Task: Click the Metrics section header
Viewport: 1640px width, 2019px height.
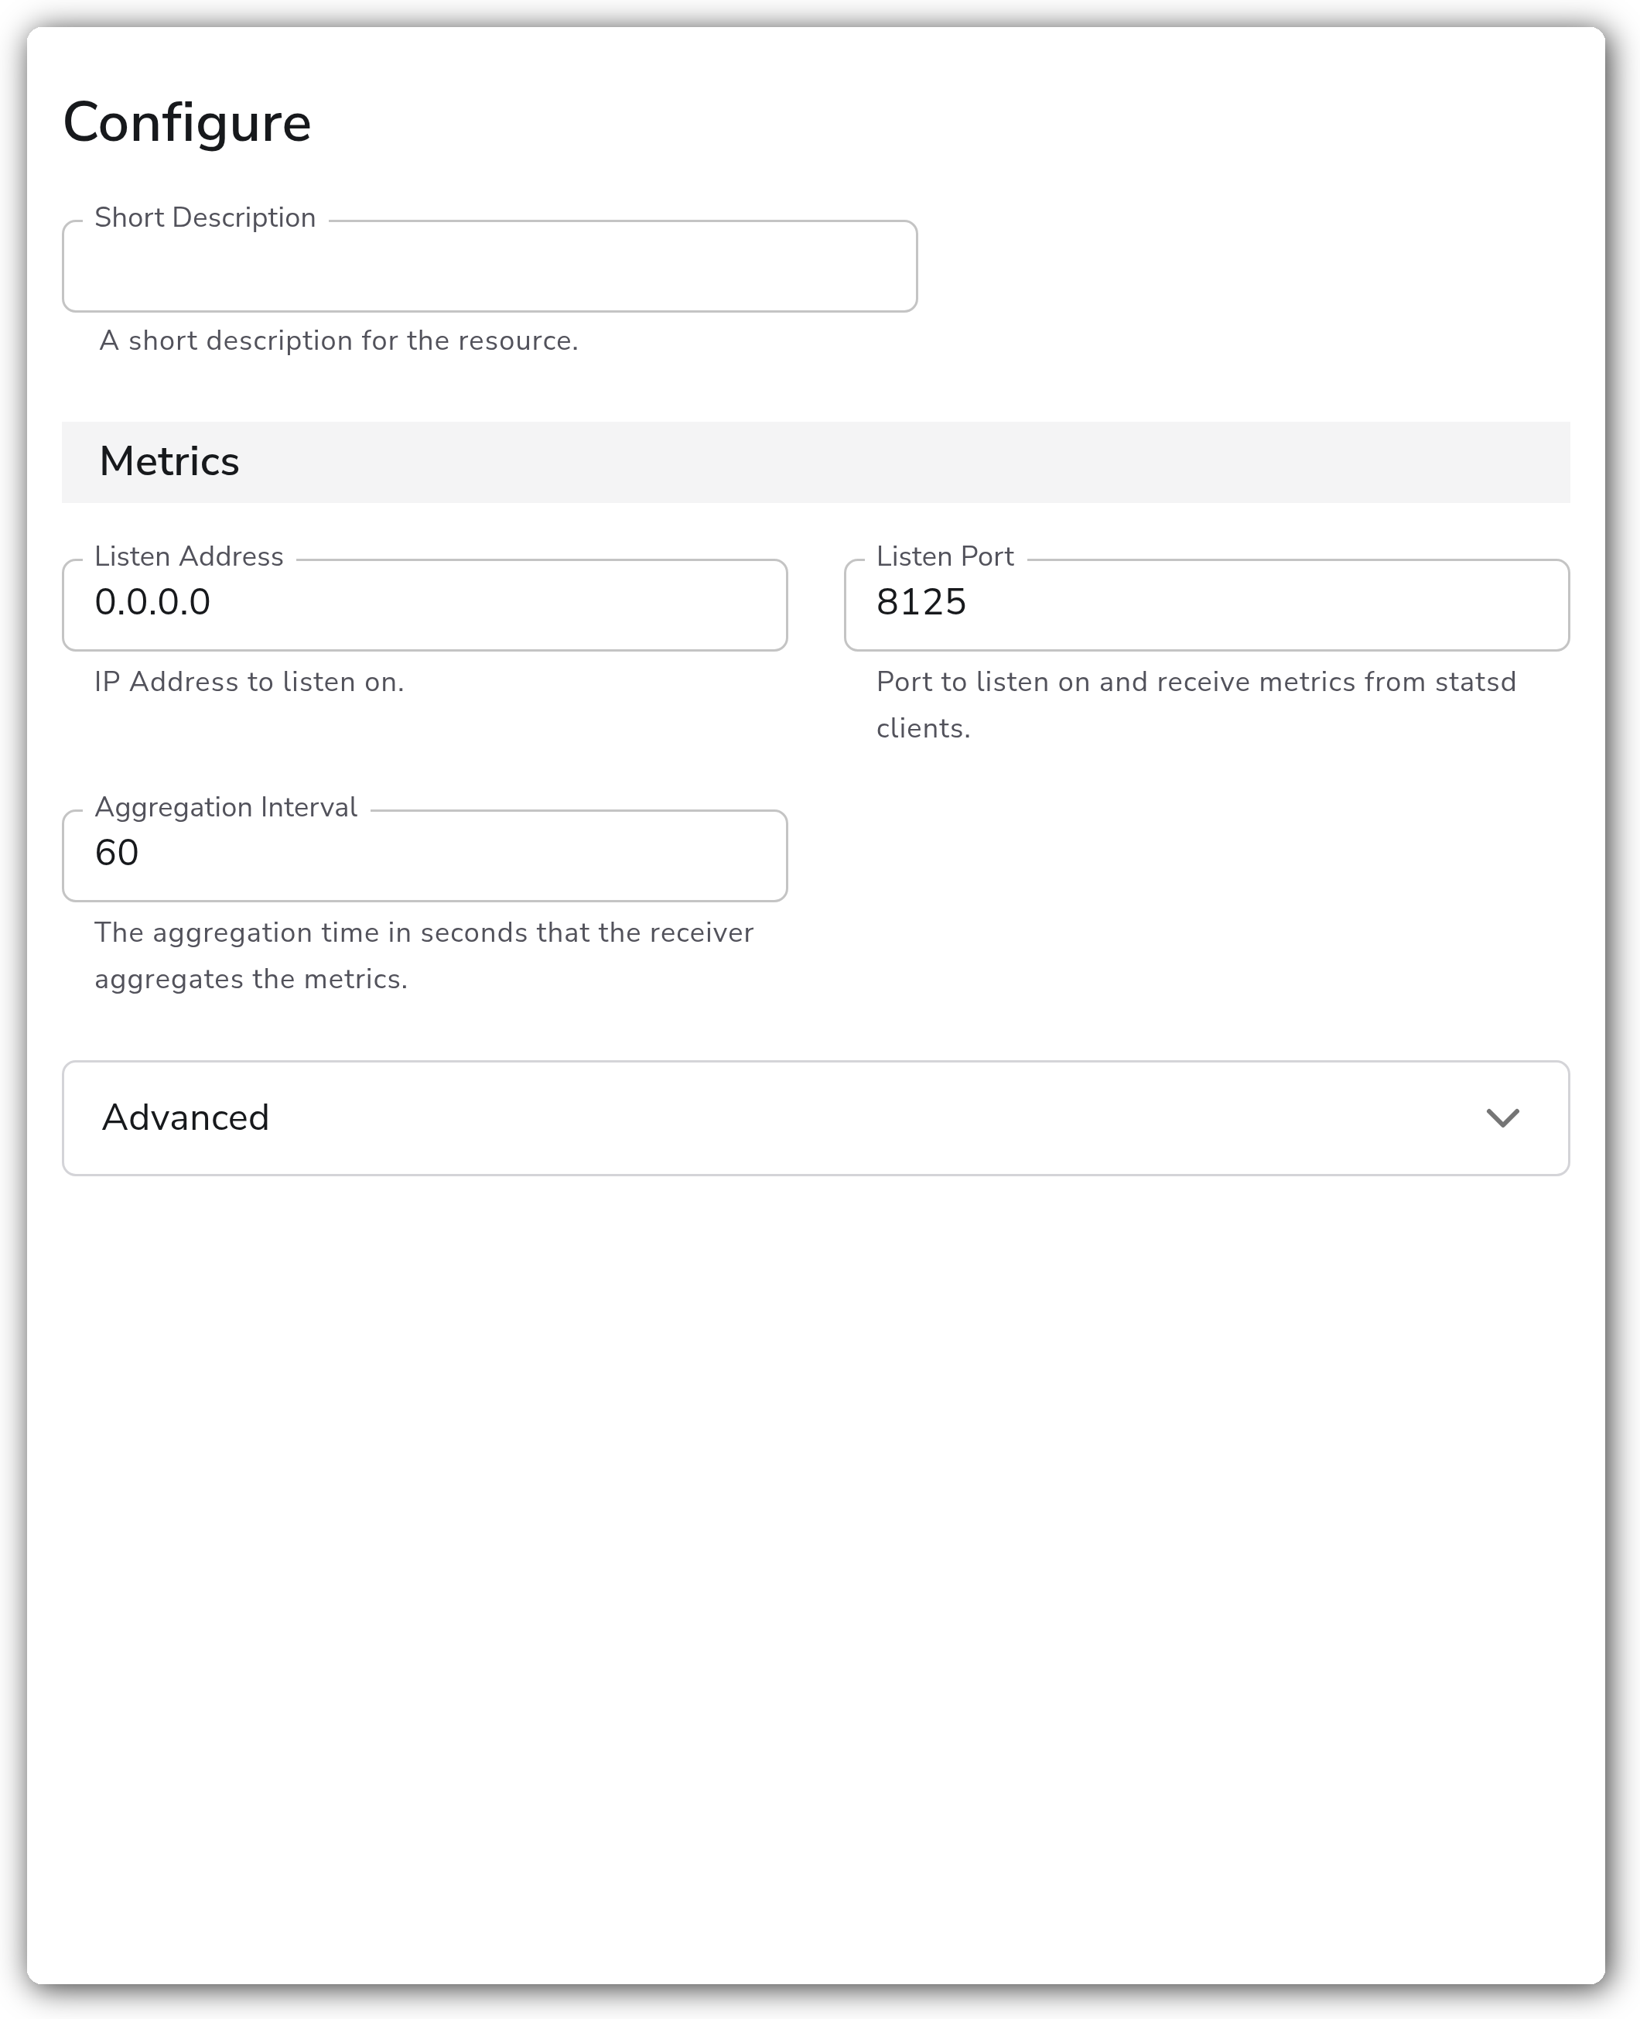Action: point(815,462)
